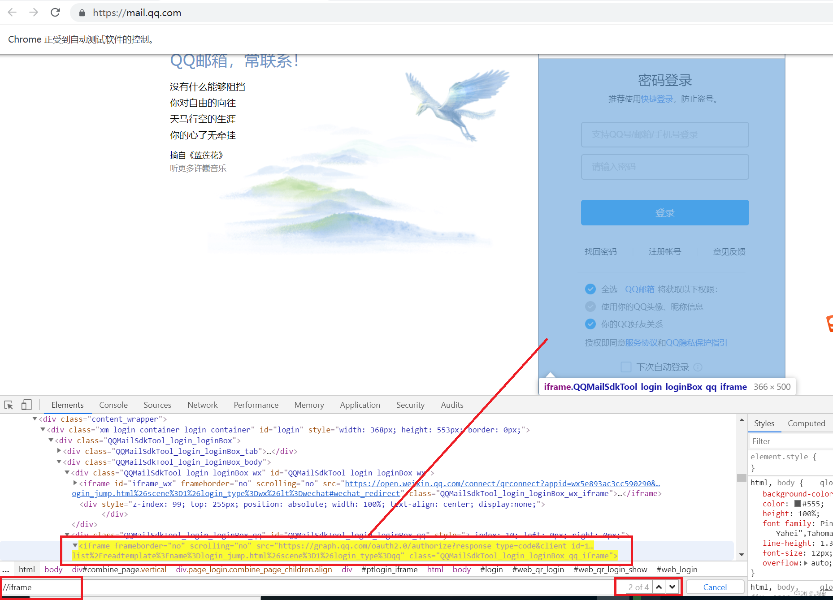
Task: Reload the page with refresh icon
Action: click(x=55, y=13)
